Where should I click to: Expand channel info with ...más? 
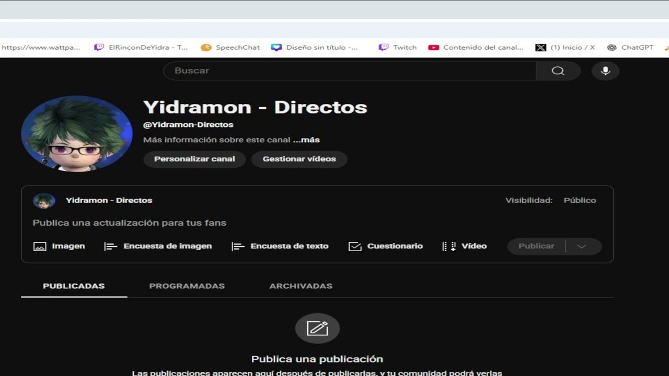306,140
